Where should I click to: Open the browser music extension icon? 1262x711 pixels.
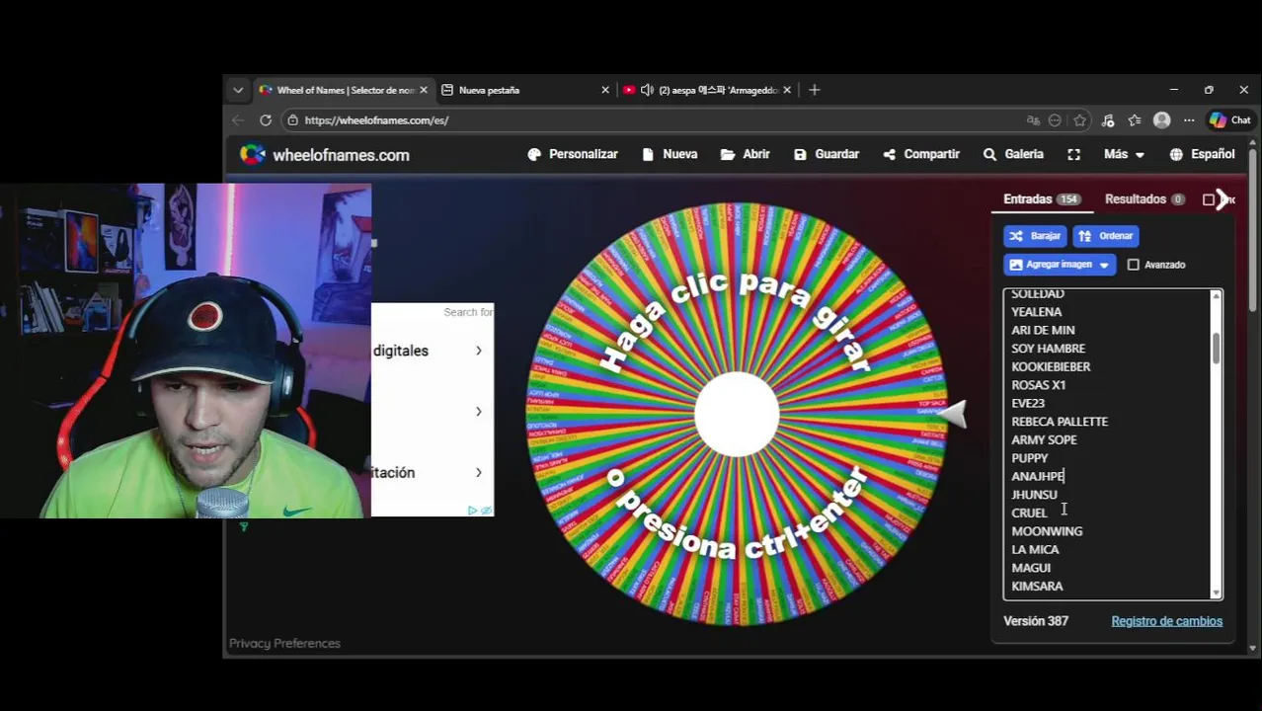[1108, 120]
